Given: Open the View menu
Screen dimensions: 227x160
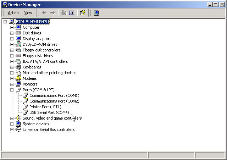Looking at the screenshot, I should 28,13.
